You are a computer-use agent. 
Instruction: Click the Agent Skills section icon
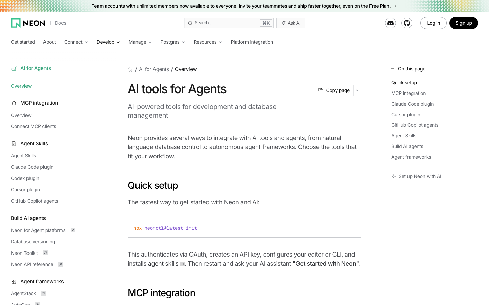14,144
